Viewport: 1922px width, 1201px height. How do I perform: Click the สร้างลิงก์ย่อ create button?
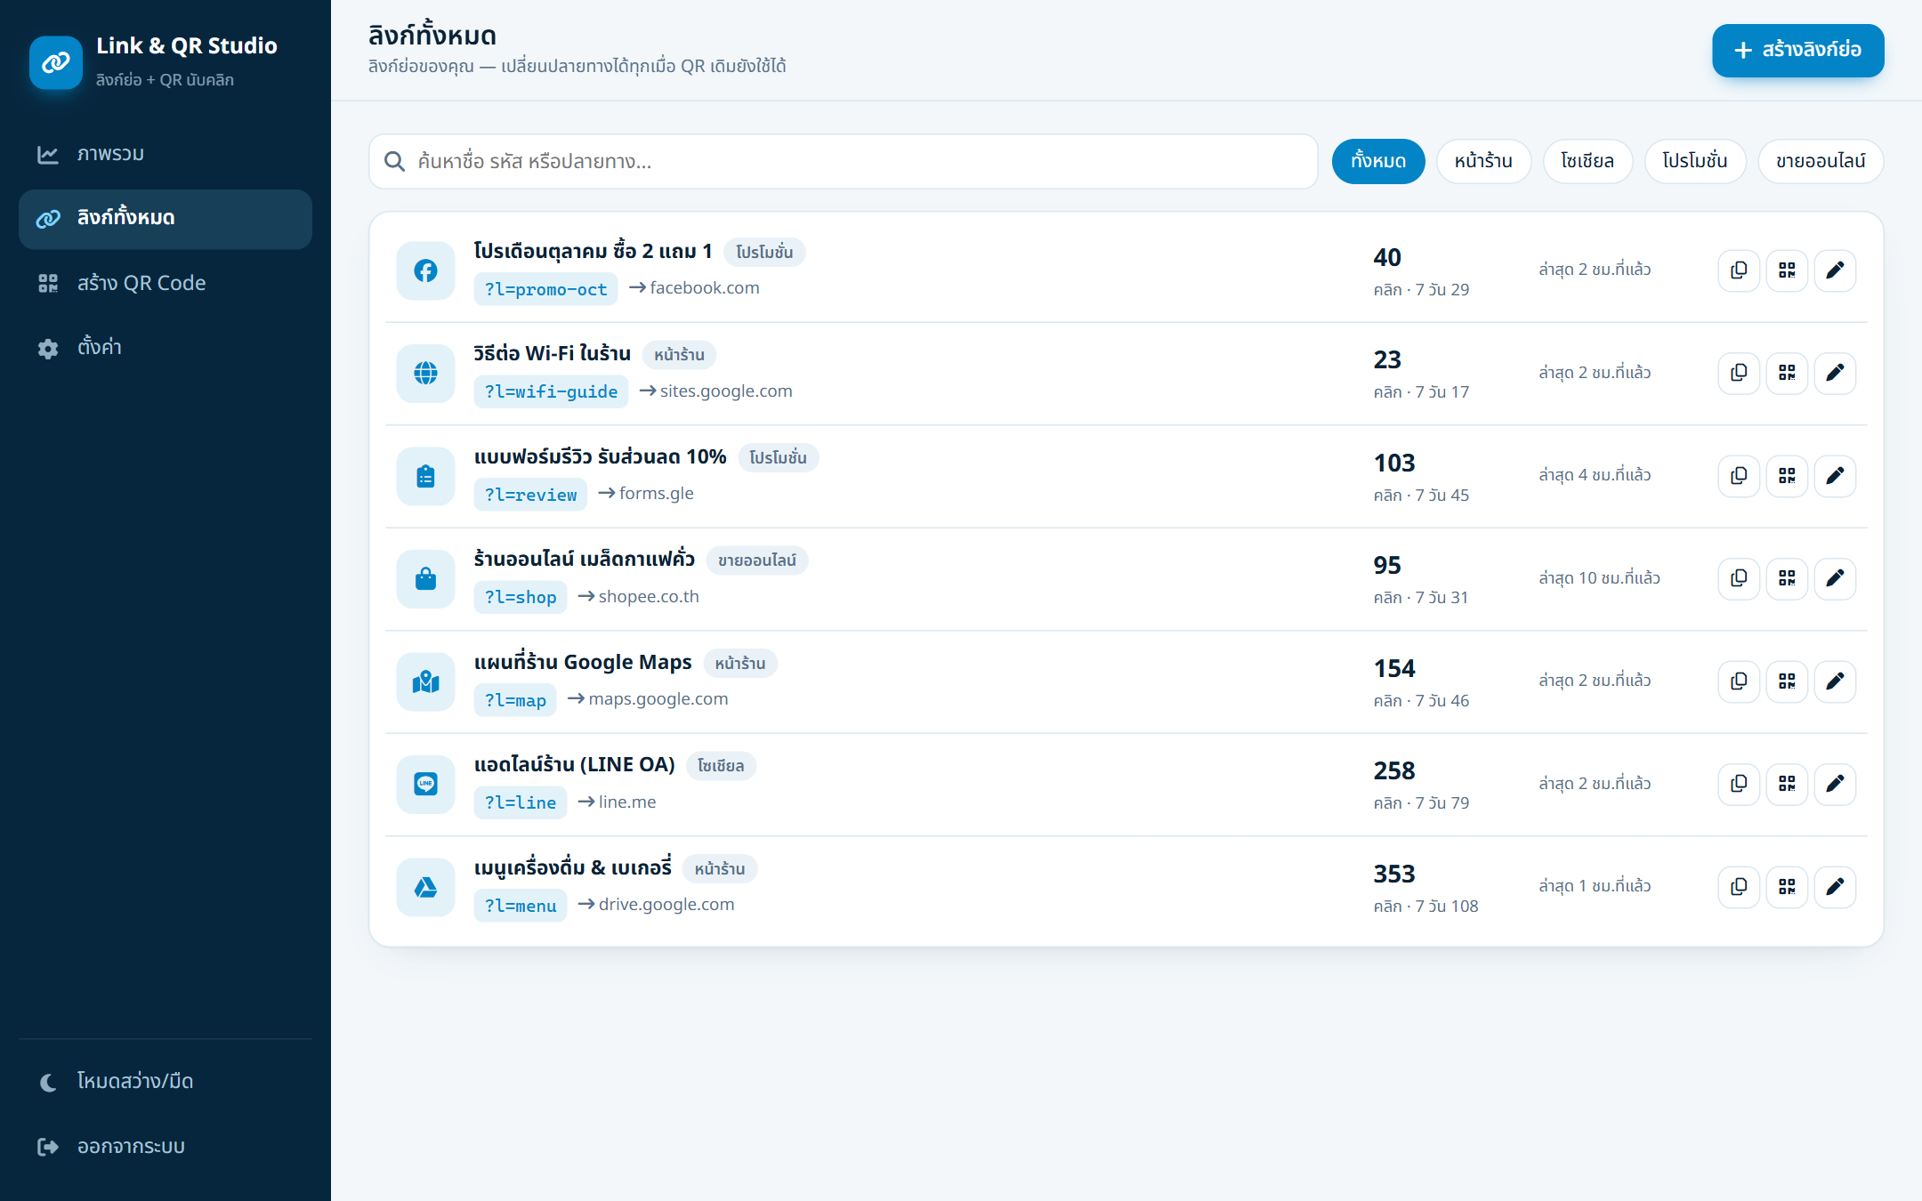tap(1797, 50)
